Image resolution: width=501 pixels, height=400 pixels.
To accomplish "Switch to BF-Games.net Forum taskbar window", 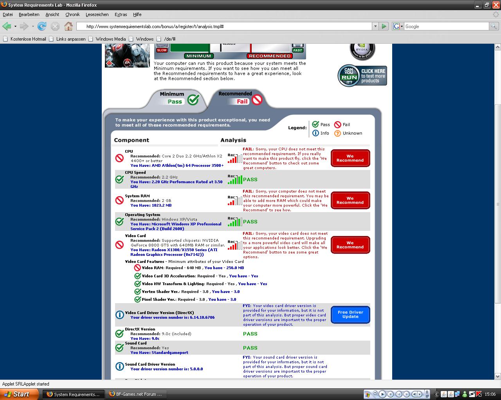I will click(136, 394).
